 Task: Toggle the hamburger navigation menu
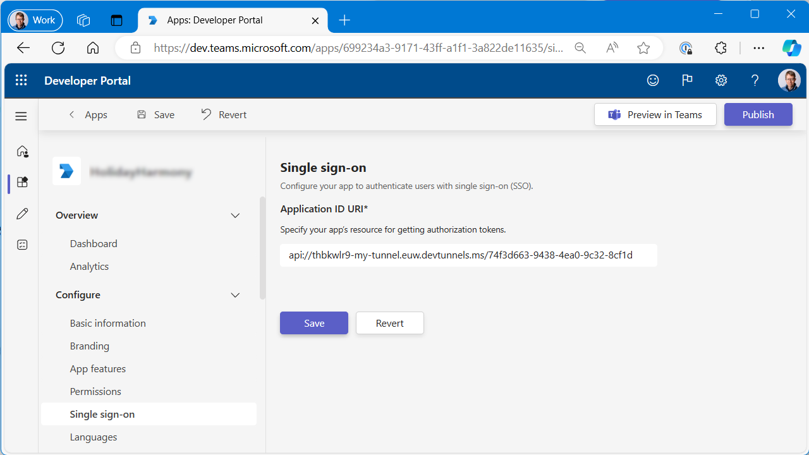[x=21, y=116]
